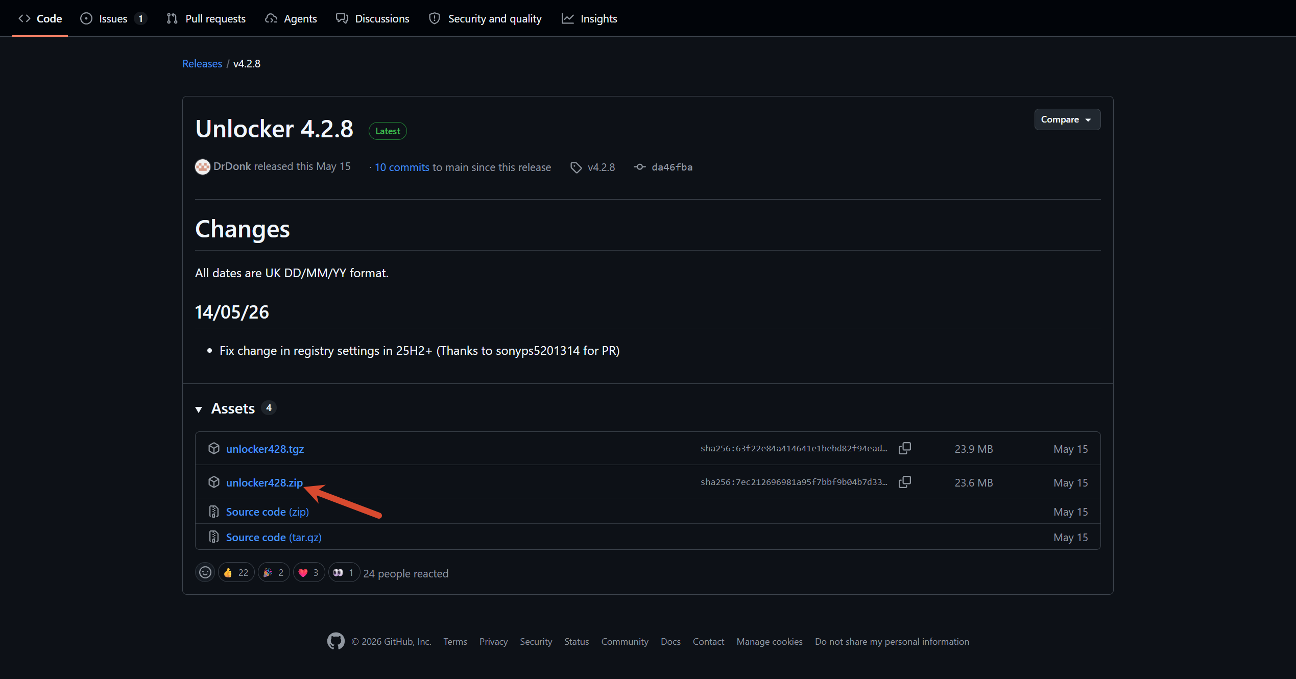
Task: Click the 14/05/26 date heading
Action: coord(232,312)
